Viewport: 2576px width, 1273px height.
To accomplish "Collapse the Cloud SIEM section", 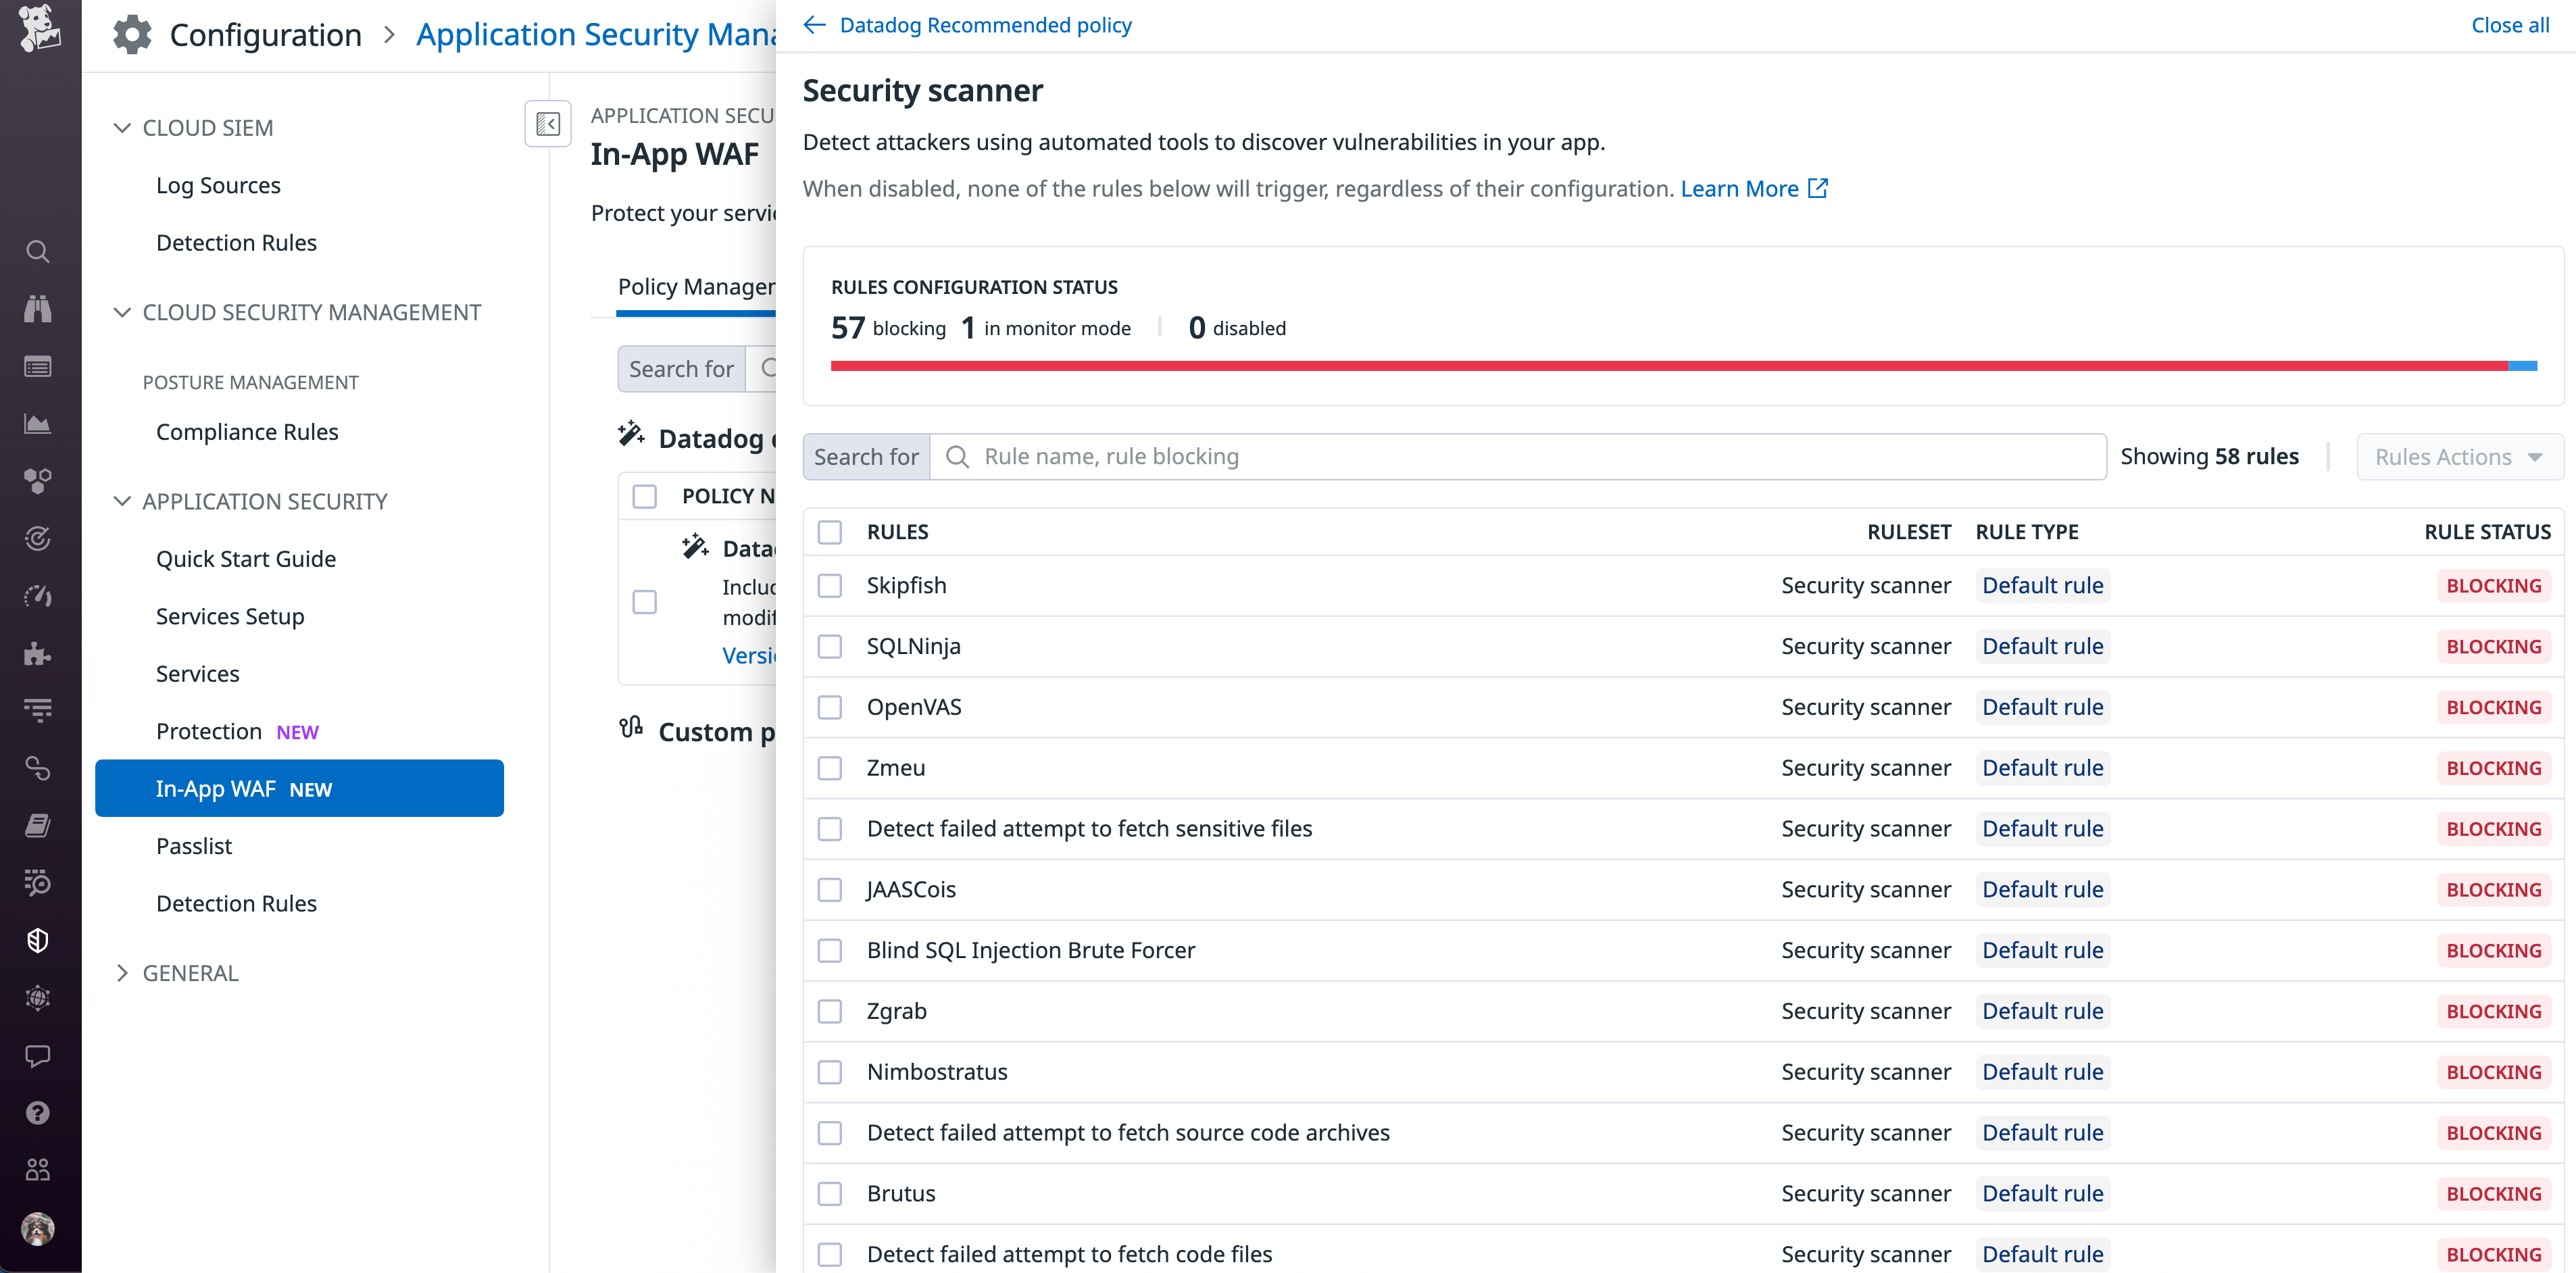I will click(x=121, y=127).
